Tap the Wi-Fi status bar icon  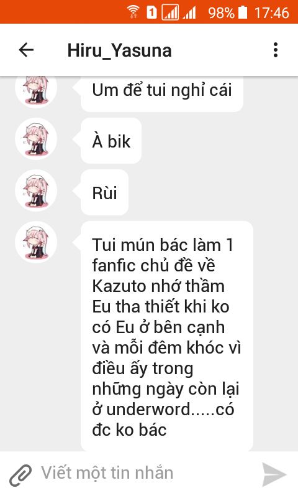pyautogui.click(x=133, y=12)
